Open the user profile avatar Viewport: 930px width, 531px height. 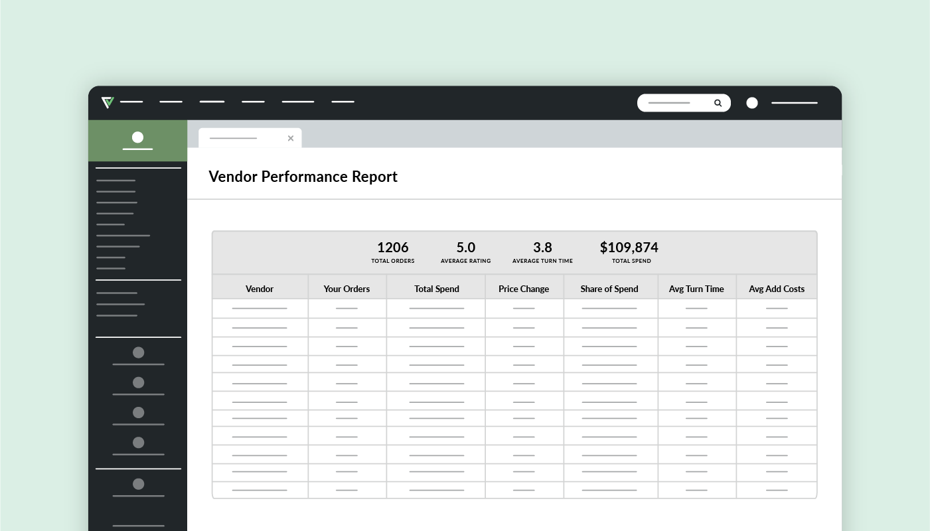point(752,103)
